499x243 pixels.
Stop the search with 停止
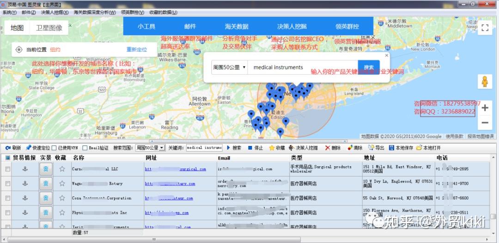tap(255, 148)
